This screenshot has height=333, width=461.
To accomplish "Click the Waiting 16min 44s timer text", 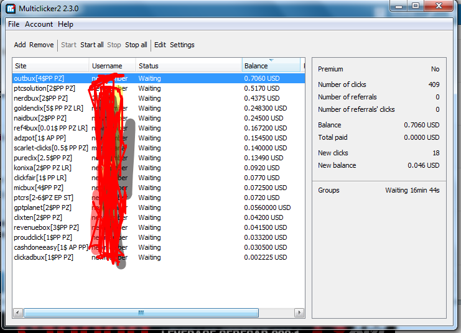I will point(412,190).
